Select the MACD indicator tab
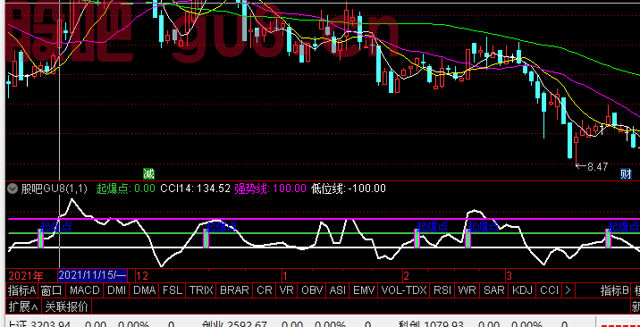 [x=85, y=290]
